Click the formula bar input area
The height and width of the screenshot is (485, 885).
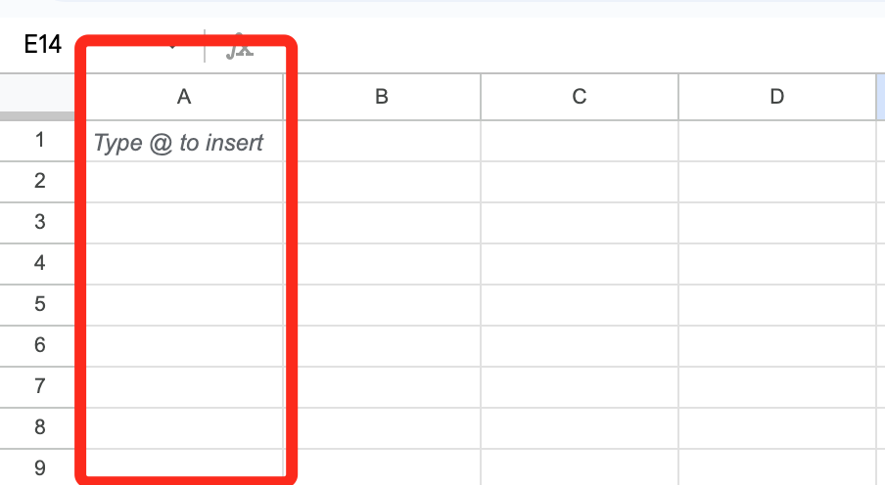point(568,46)
